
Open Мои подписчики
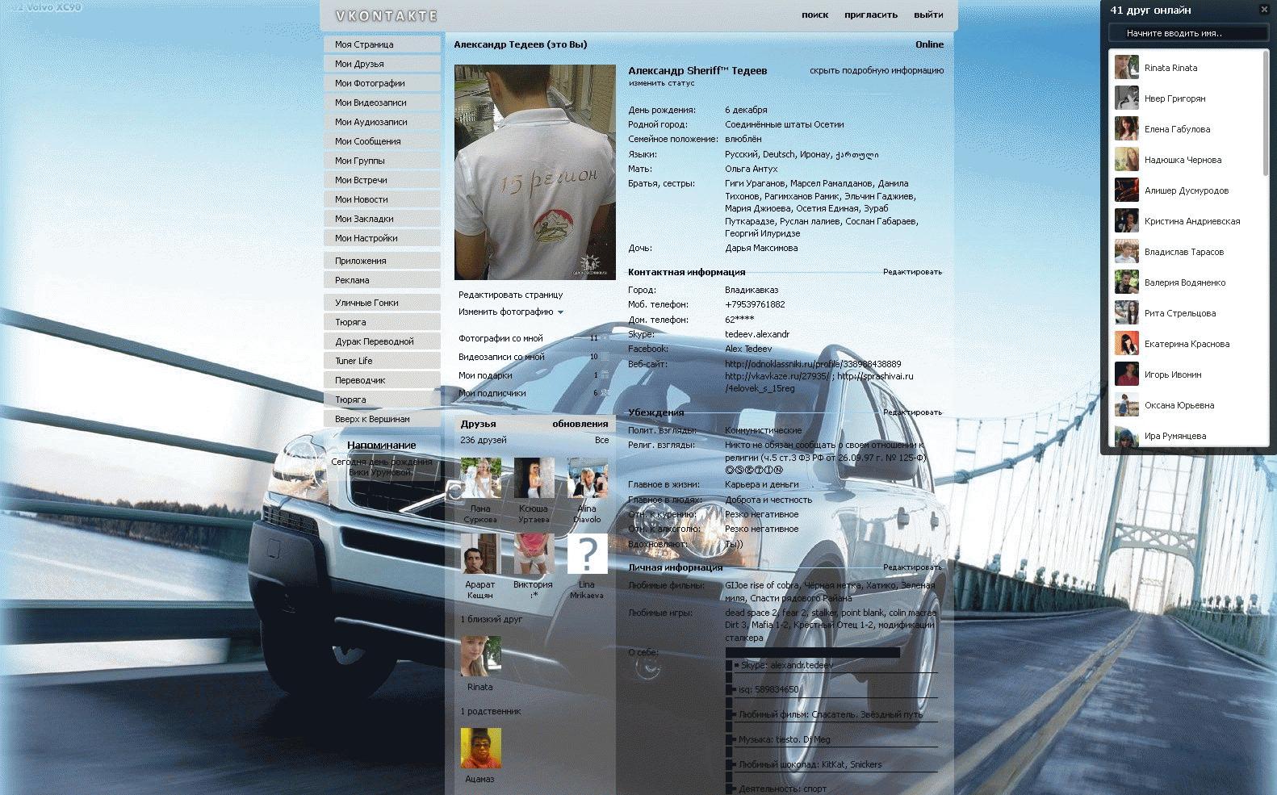click(x=492, y=393)
